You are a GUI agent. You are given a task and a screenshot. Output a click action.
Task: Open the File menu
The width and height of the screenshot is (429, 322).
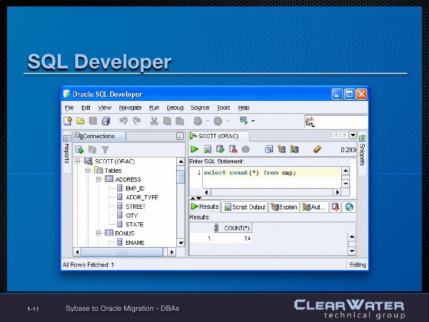tap(69, 107)
